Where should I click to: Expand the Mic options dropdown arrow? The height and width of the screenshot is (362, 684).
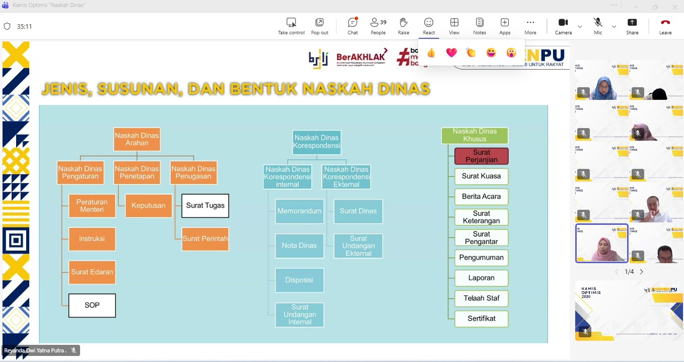click(614, 26)
